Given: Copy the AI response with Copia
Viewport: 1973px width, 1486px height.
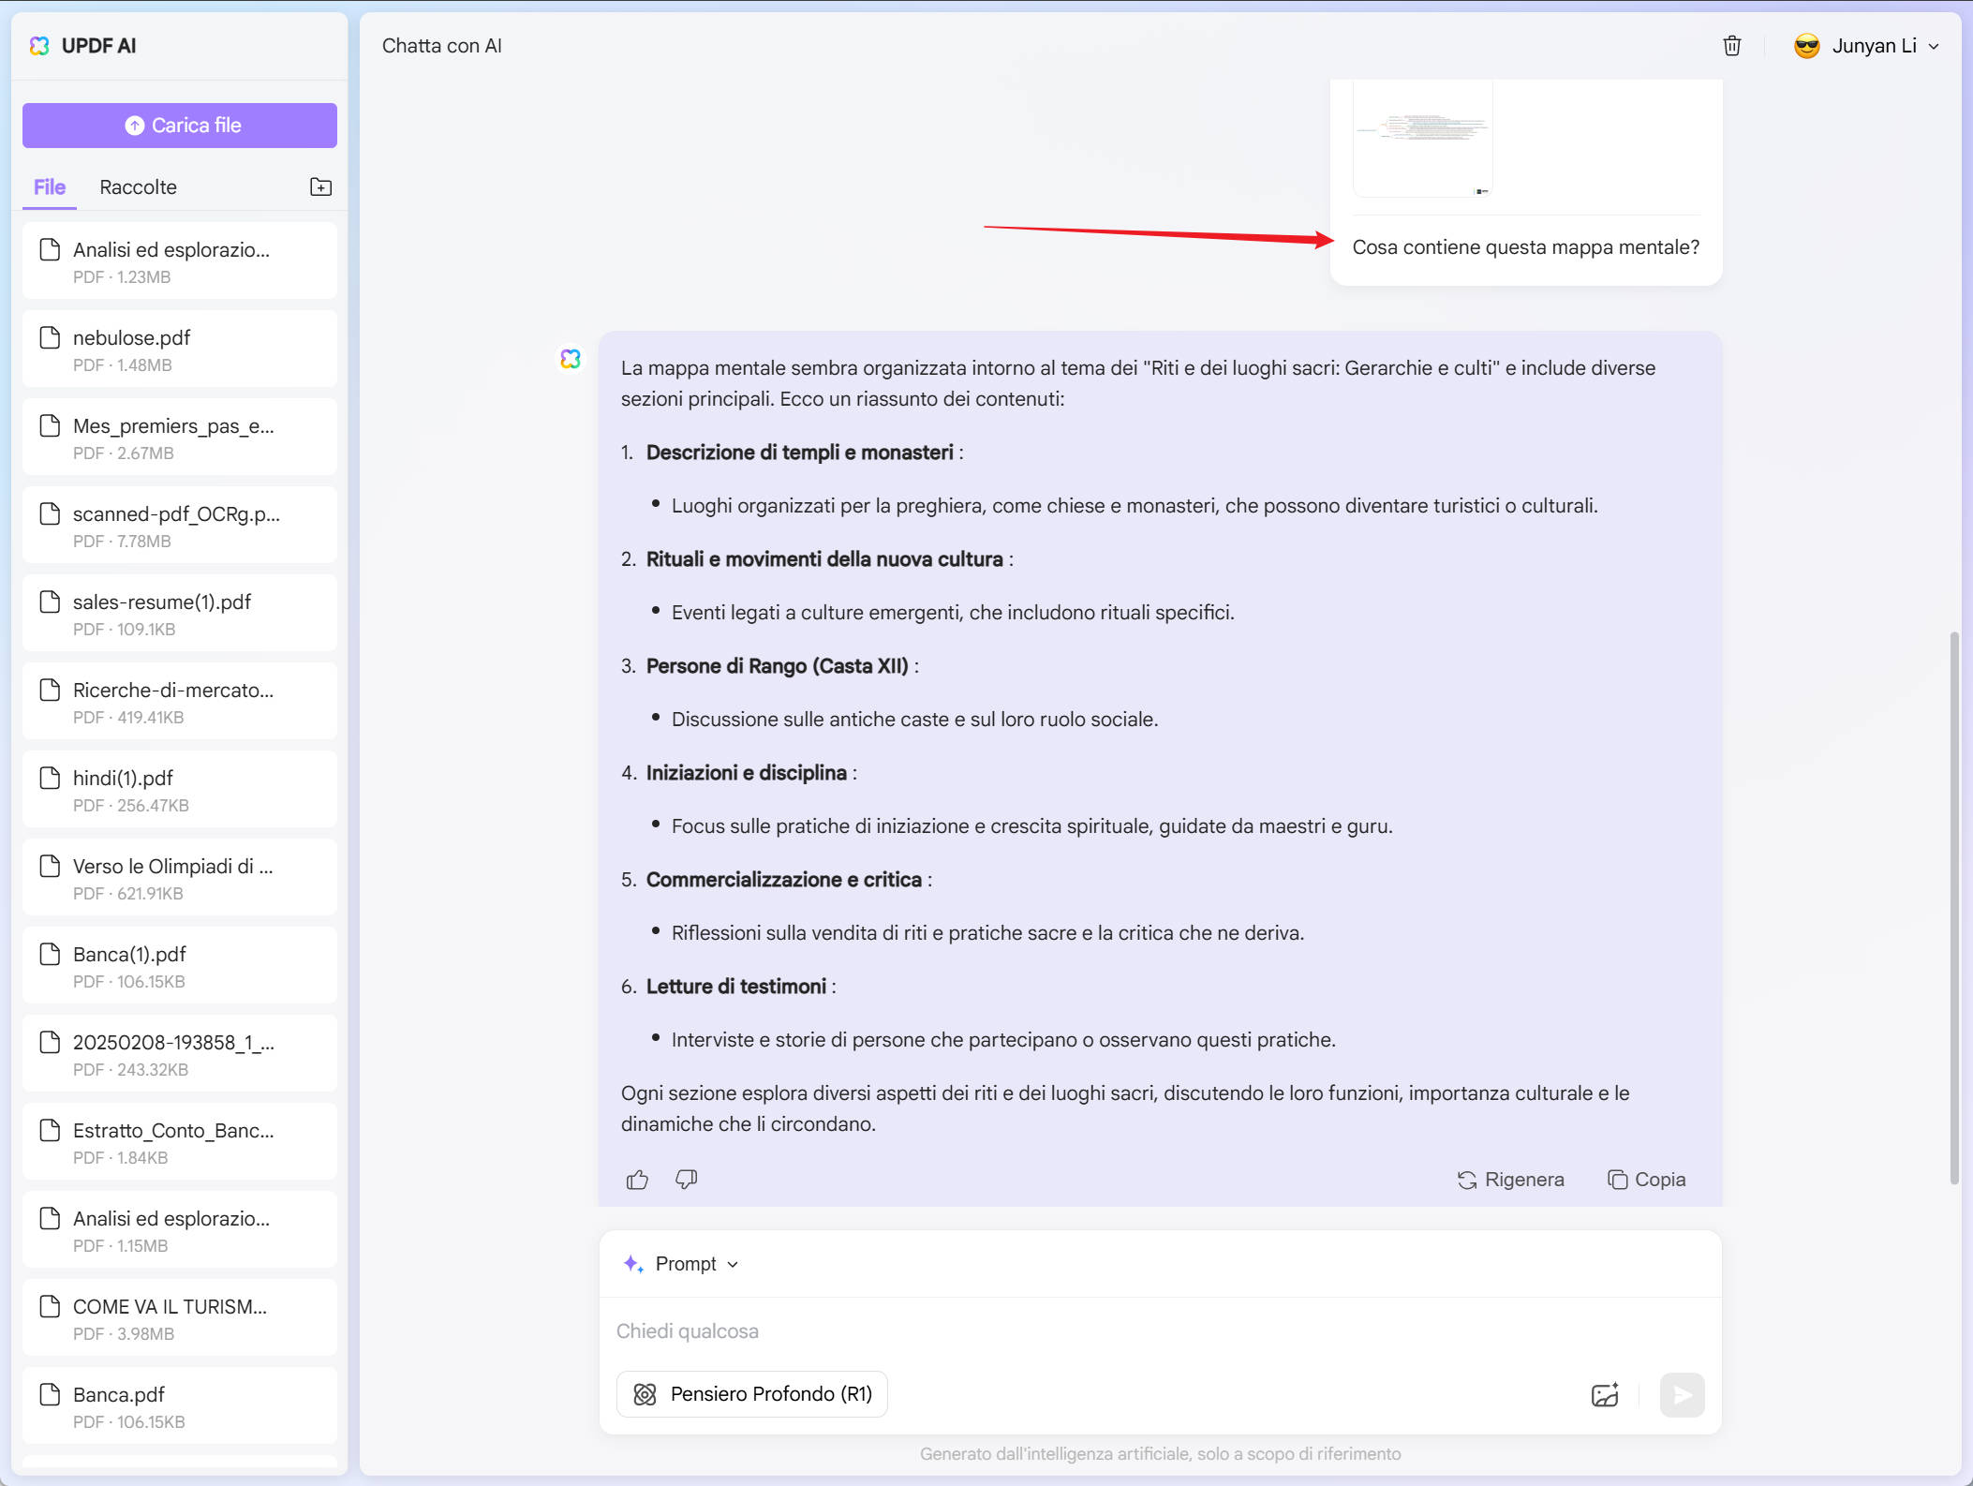Looking at the screenshot, I should click(1646, 1180).
